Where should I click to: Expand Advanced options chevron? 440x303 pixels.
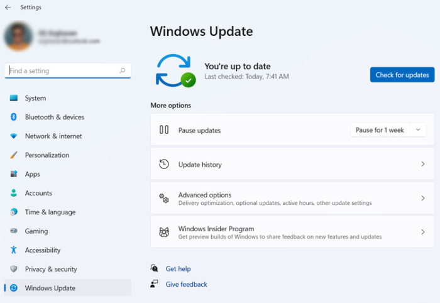pos(423,198)
